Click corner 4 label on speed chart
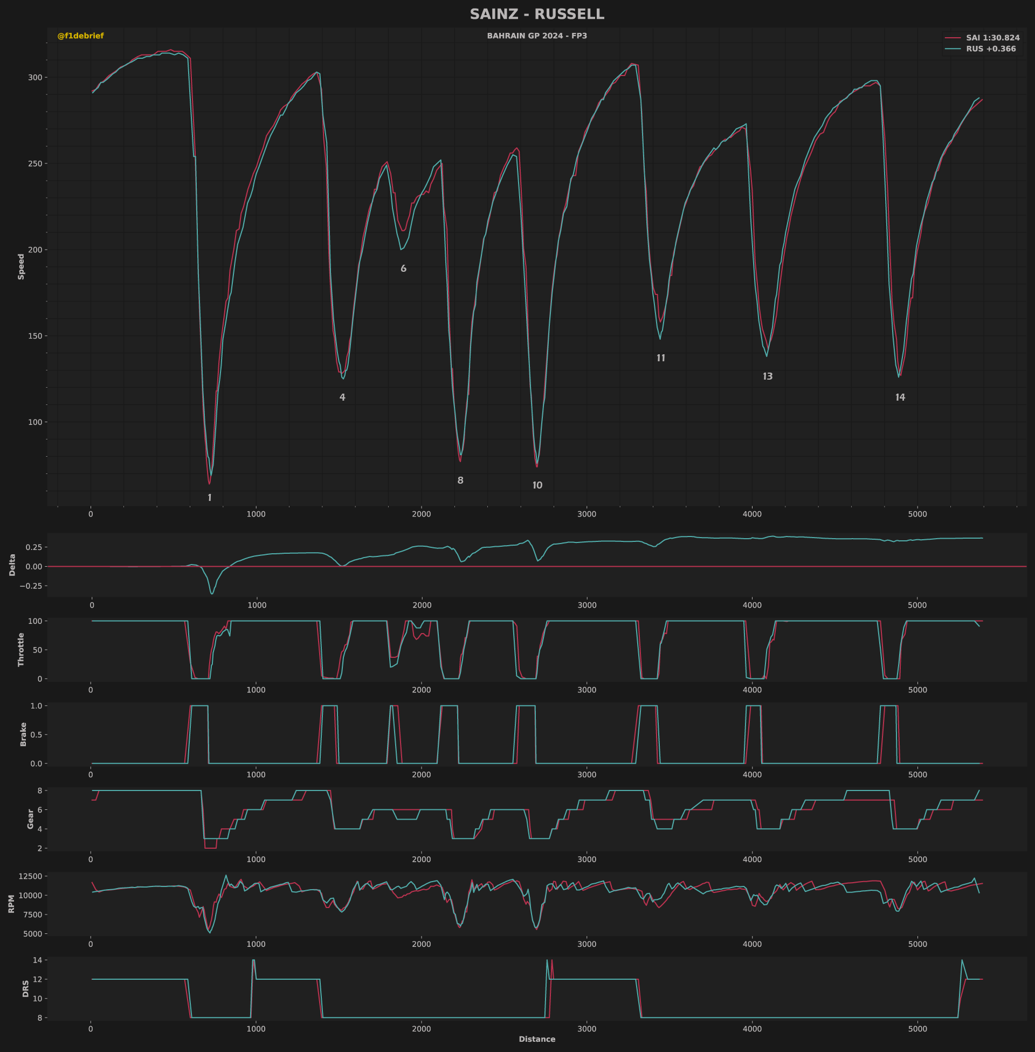Screen dimensions: 1035x1052 click(342, 397)
